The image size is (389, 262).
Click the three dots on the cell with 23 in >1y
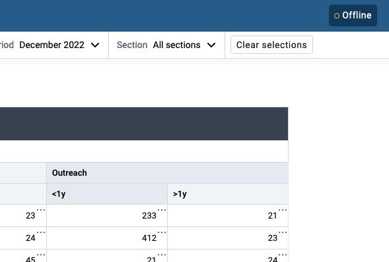click(x=283, y=232)
